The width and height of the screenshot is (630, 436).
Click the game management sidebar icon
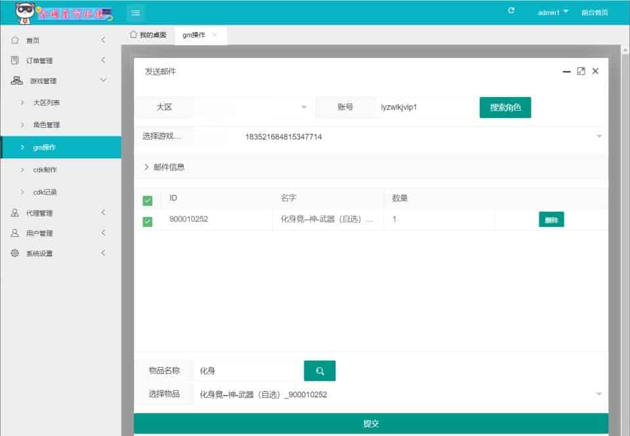point(16,81)
